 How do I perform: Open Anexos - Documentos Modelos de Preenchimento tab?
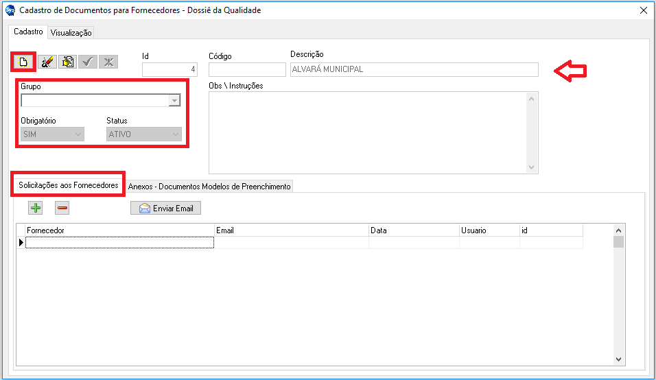click(209, 186)
